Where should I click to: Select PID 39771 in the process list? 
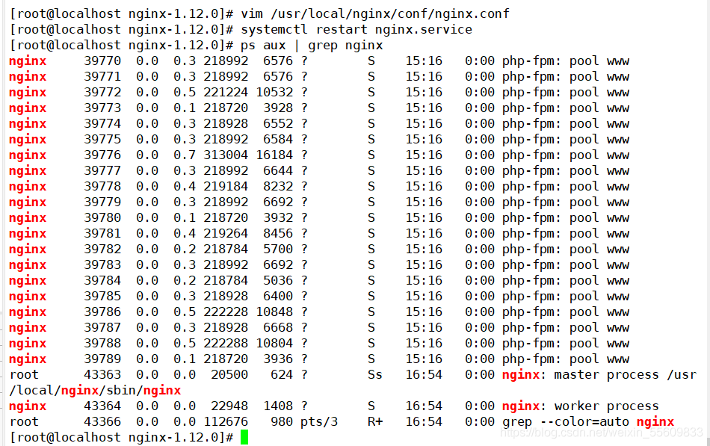point(102,76)
